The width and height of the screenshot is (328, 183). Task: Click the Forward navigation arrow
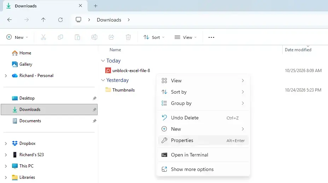(x=27, y=20)
